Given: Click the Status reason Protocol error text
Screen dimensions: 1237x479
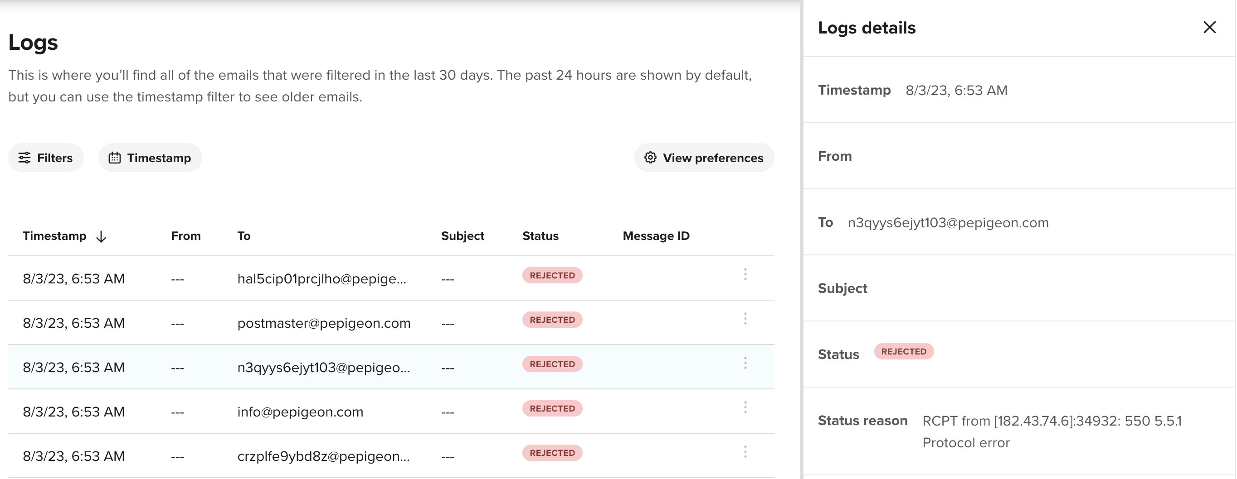Looking at the screenshot, I should click(966, 443).
